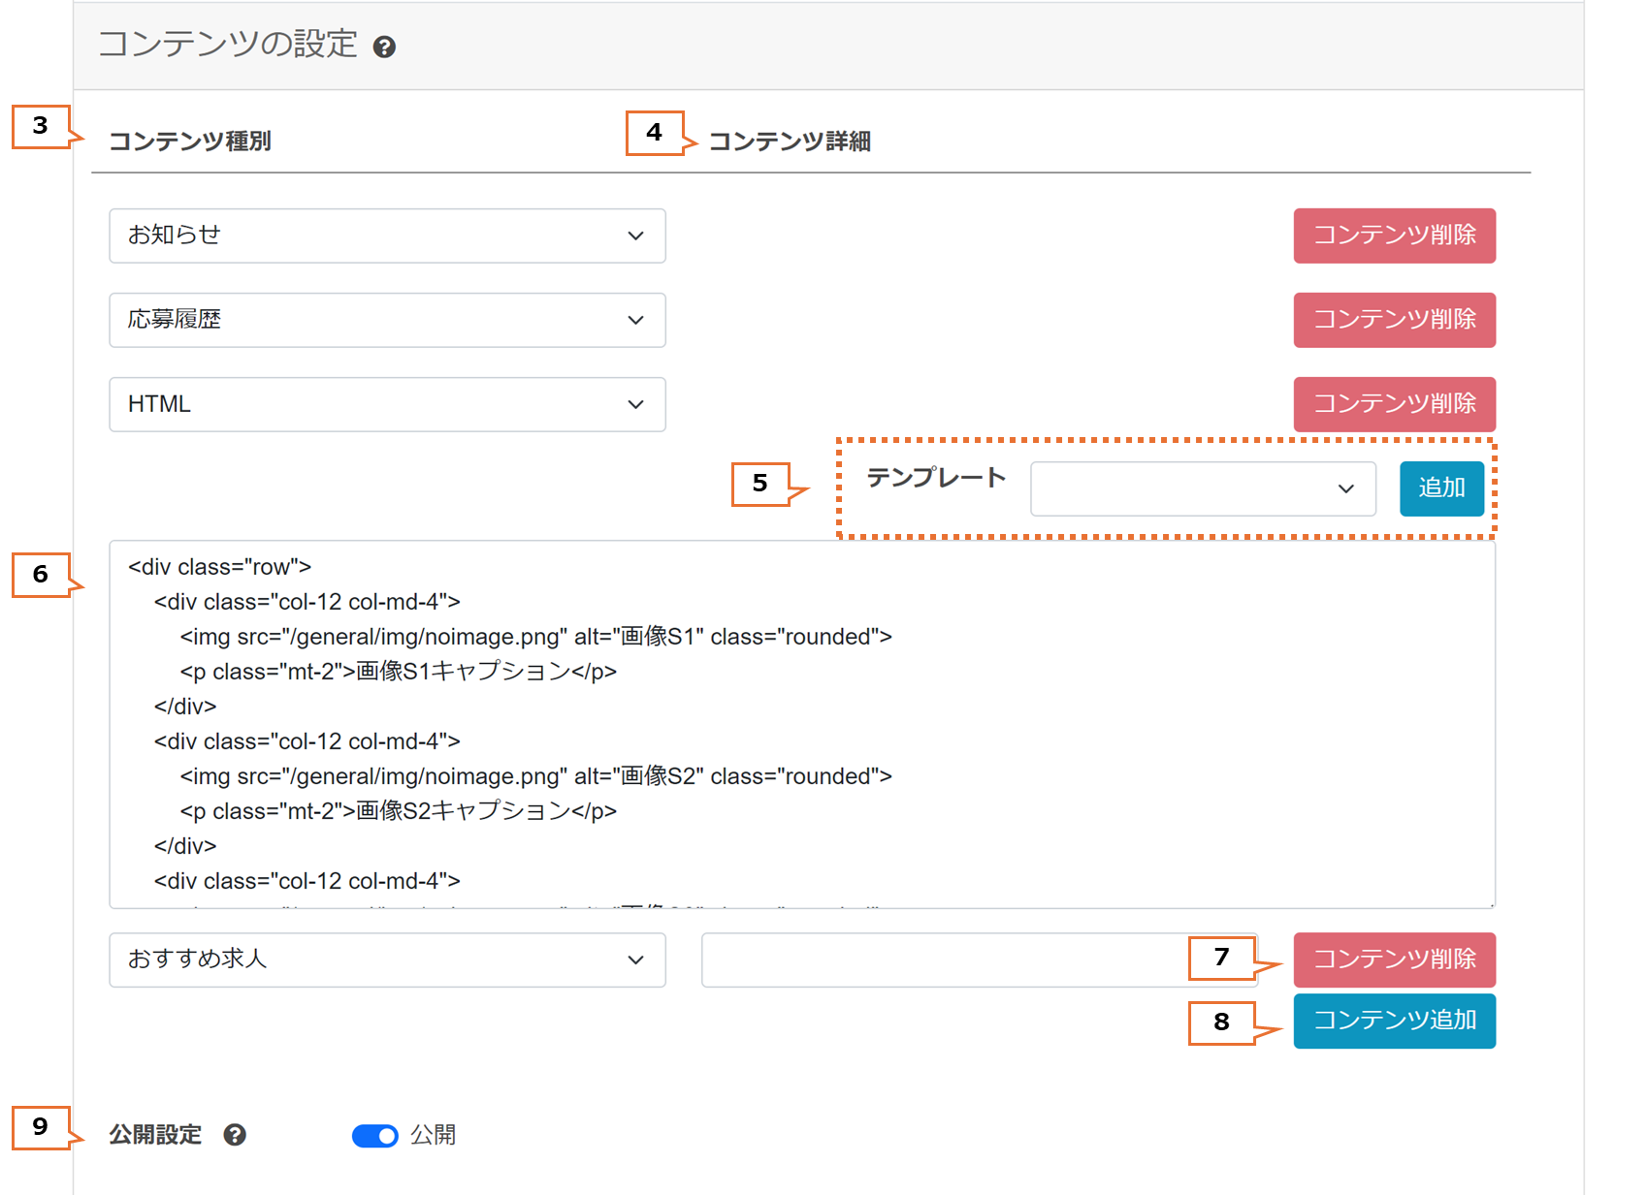
Task: Open the お知らせ content type dropdown
Action: 387,236
